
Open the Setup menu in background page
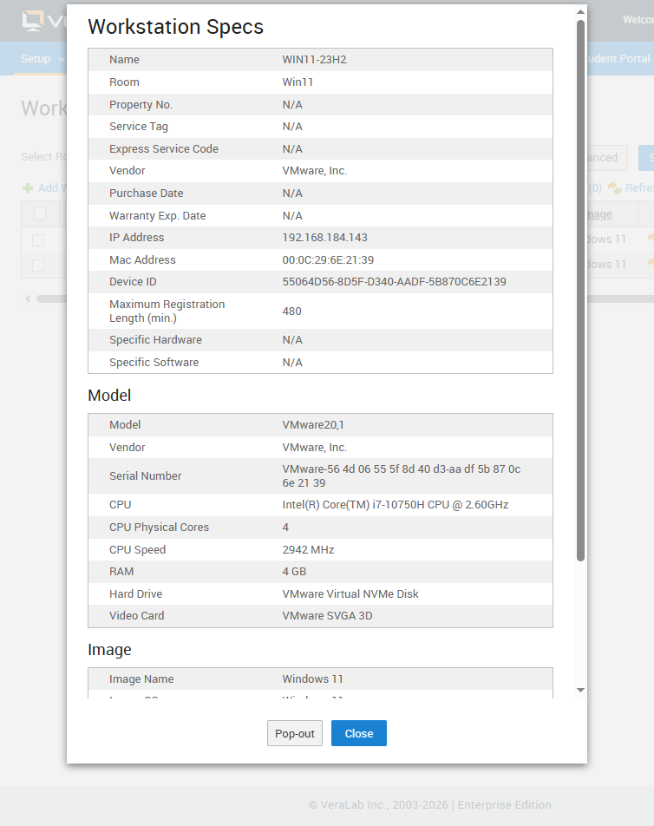[x=43, y=58]
